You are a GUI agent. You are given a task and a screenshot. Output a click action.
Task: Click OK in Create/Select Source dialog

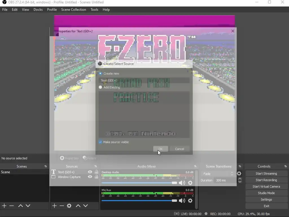click(x=161, y=149)
